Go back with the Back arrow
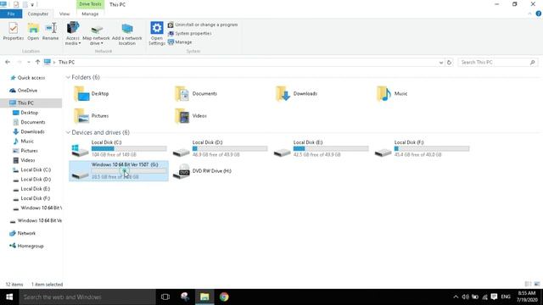 (x=8, y=62)
